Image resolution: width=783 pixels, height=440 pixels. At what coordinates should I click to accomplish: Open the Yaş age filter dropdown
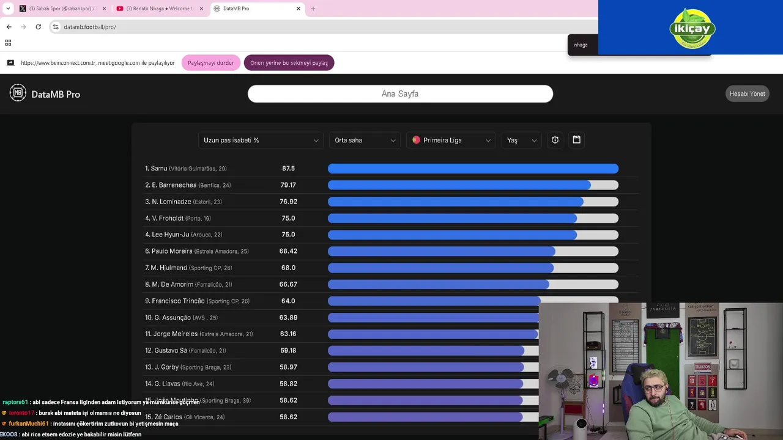click(x=522, y=140)
